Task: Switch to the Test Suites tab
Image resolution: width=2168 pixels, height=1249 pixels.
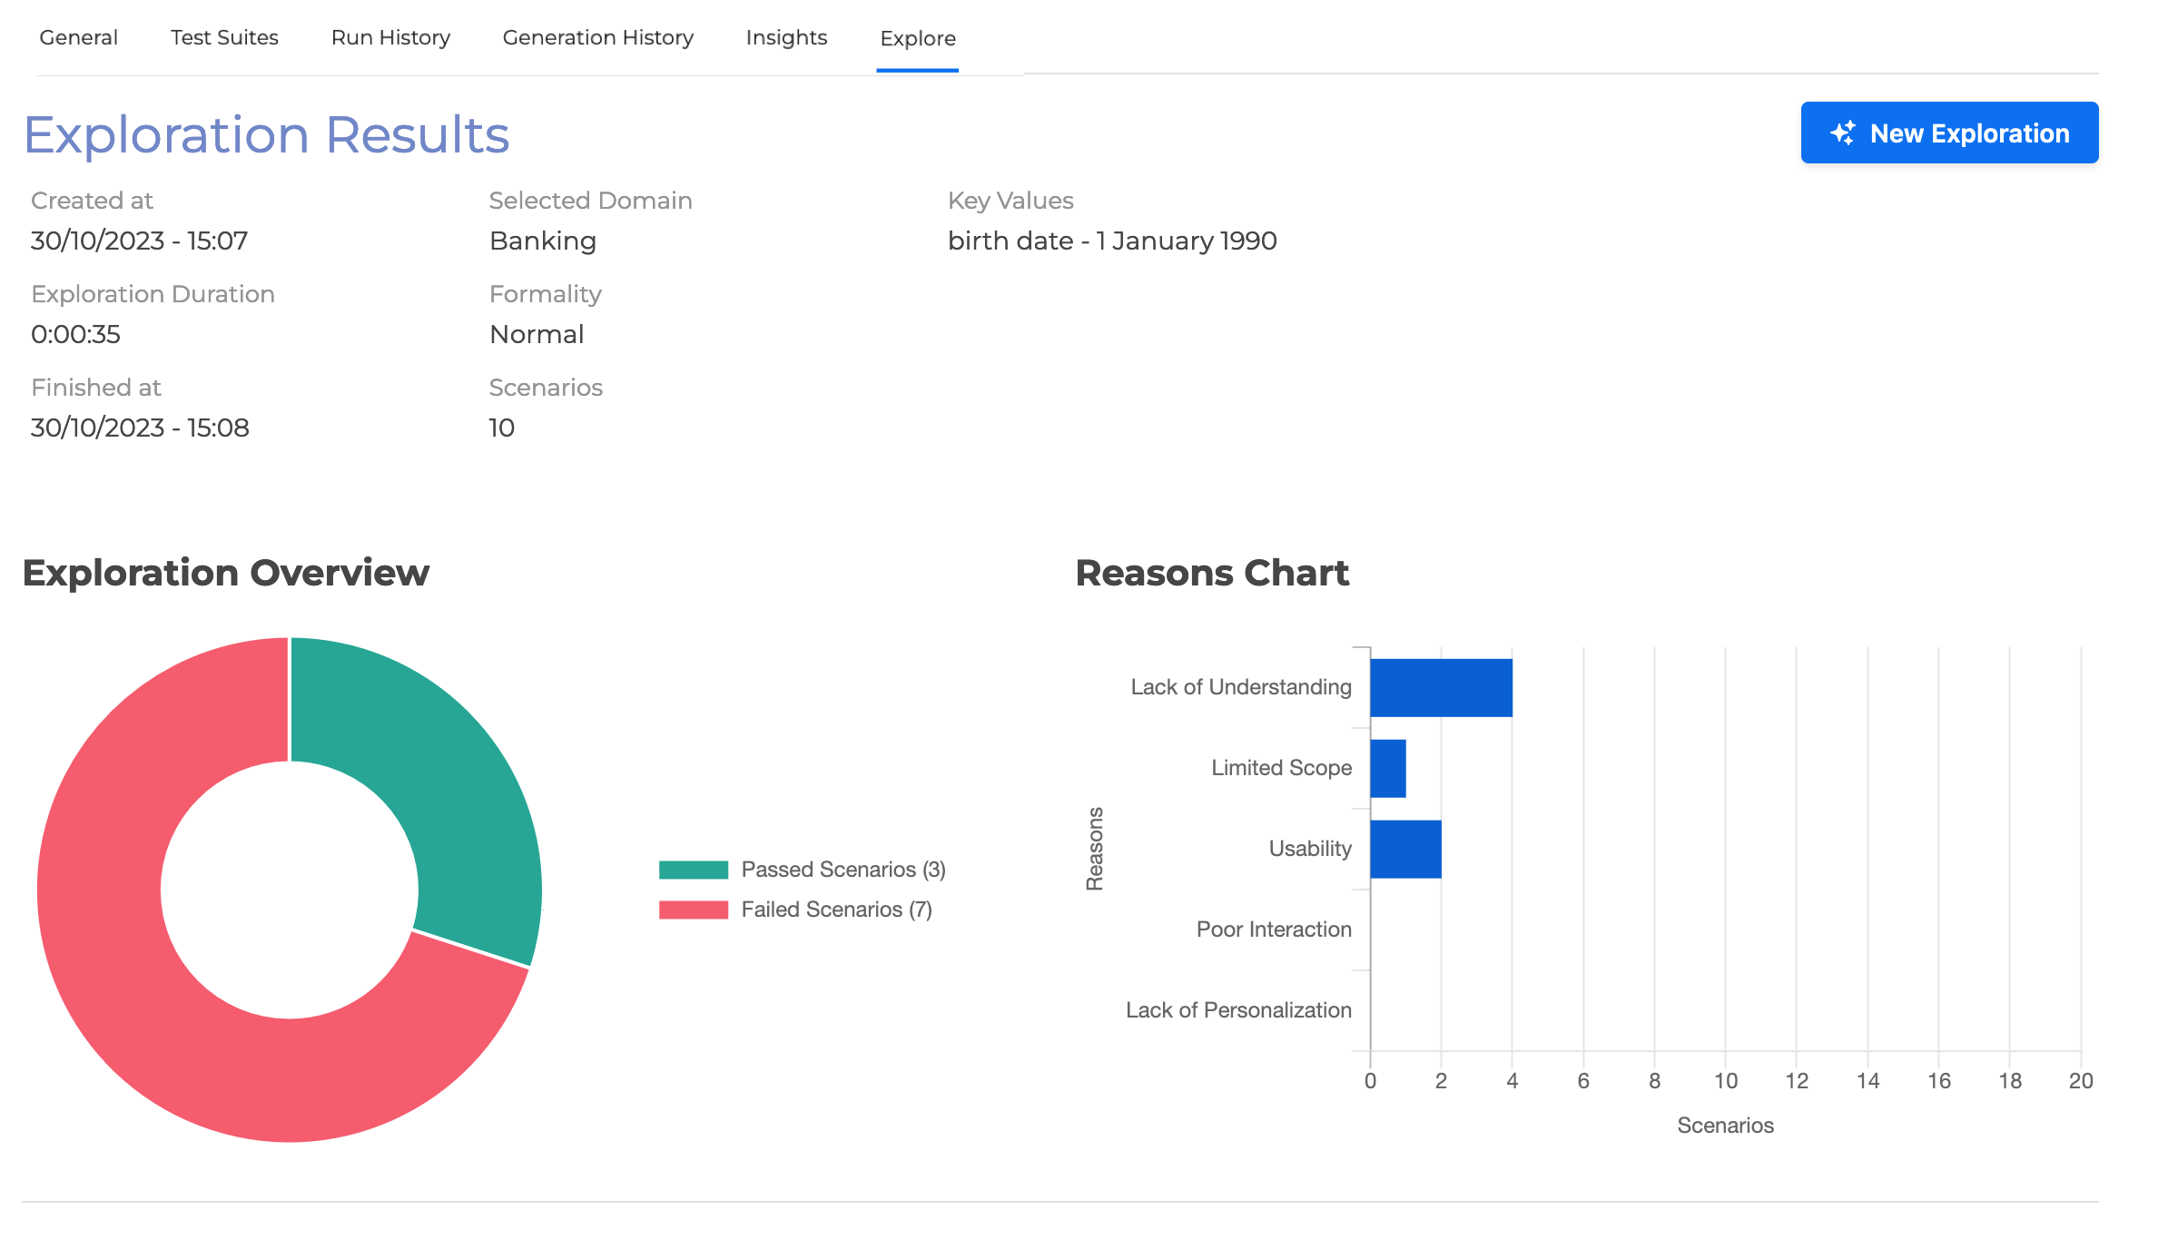Action: click(x=224, y=38)
